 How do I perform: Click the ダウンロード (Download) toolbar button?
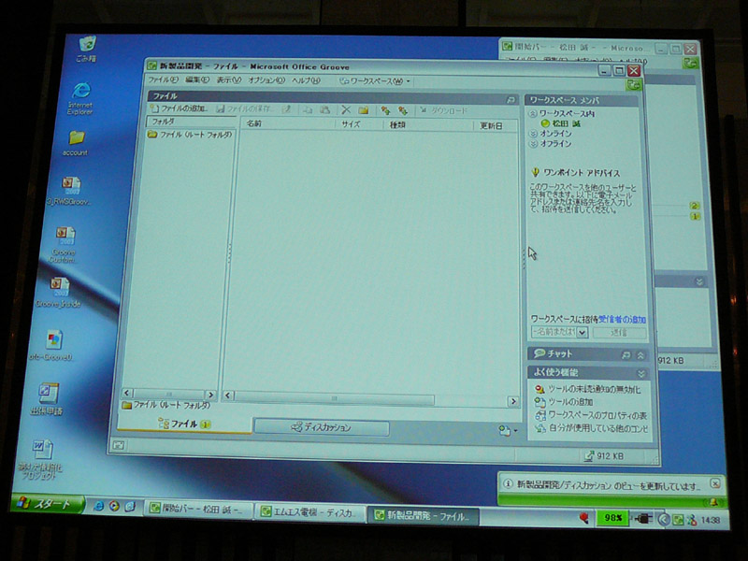[x=443, y=110]
